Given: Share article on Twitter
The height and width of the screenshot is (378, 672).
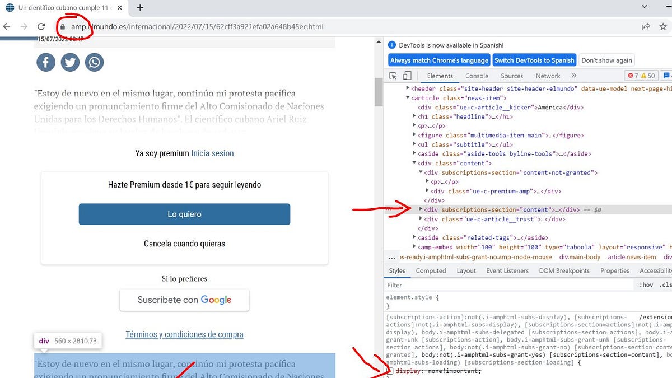Looking at the screenshot, I should [x=70, y=62].
